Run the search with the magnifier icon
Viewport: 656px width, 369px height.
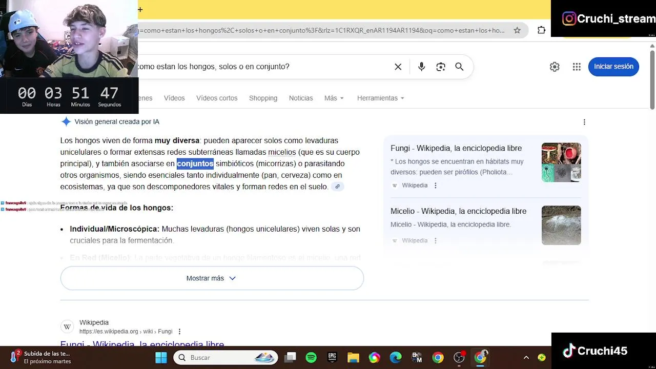tap(459, 67)
